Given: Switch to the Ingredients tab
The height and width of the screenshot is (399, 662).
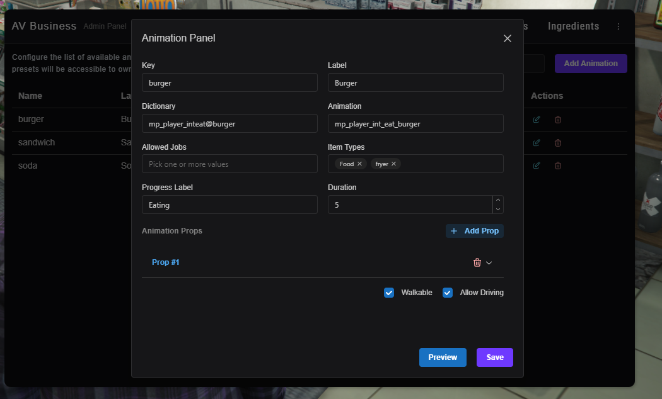Looking at the screenshot, I should tap(573, 26).
